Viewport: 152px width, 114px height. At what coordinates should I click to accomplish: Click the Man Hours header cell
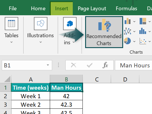(66, 88)
